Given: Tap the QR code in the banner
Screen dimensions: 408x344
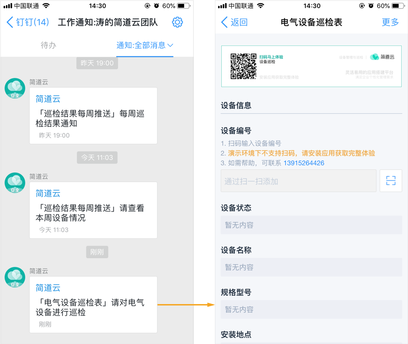Looking at the screenshot, I should point(243,66).
